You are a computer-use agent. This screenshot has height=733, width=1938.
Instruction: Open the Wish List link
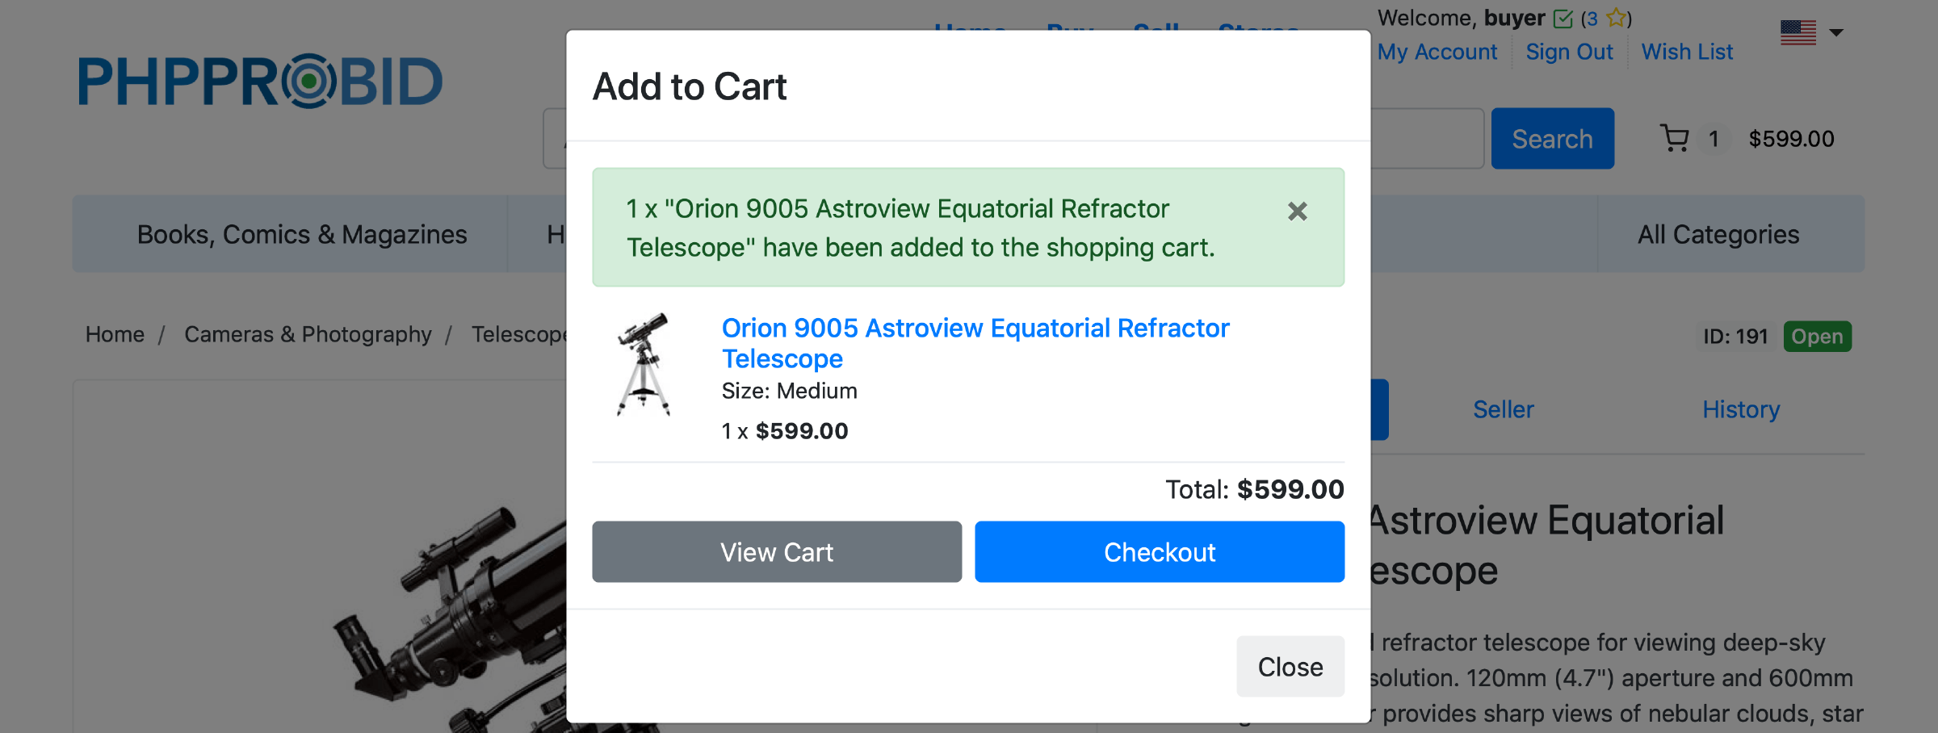point(1687,52)
